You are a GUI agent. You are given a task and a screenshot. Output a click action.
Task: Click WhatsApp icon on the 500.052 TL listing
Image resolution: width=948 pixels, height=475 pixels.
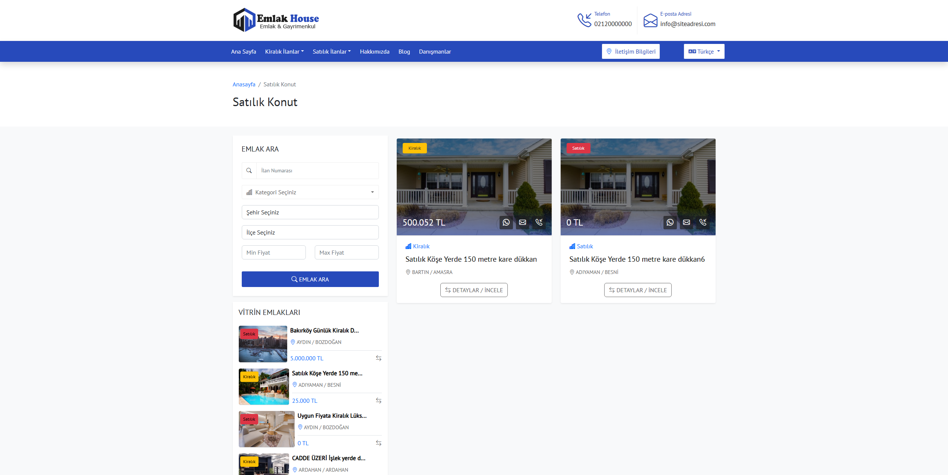[506, 222]
